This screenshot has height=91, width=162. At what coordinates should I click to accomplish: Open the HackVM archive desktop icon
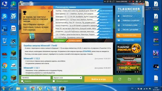(x=156, y=42)
